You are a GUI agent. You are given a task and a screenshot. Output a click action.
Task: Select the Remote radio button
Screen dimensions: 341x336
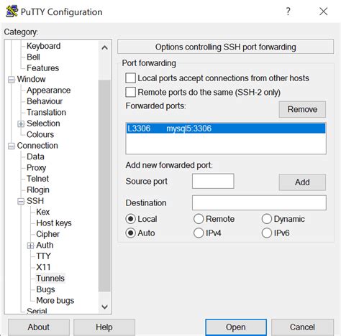click(199, 219)
